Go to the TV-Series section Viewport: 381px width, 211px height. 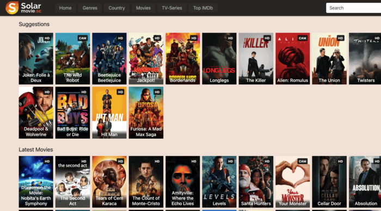click(172, 8)
